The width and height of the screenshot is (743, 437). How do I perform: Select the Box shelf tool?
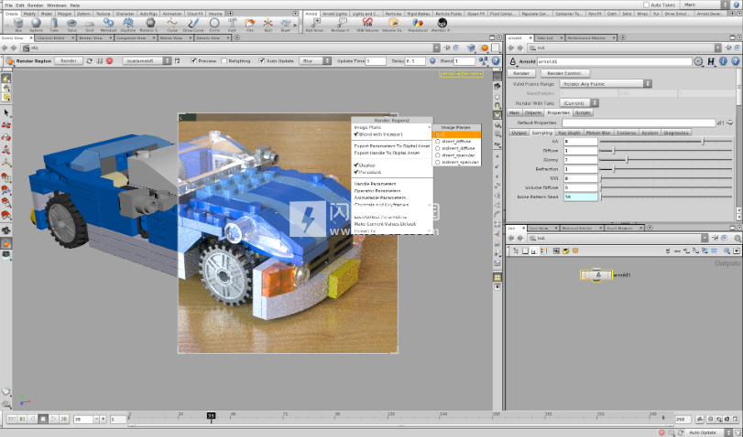tap(18, 25)
